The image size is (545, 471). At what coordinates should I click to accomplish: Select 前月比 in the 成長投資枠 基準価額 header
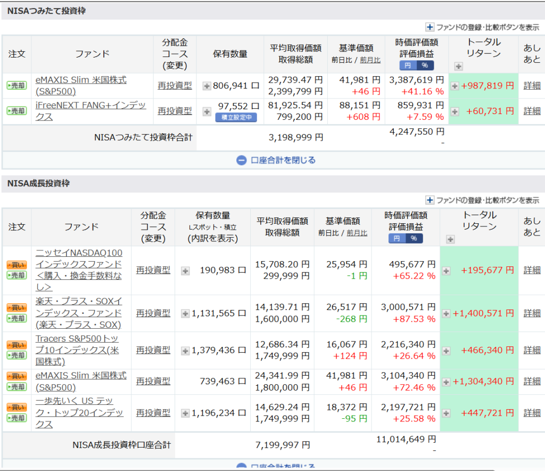click(x=357, y=233)
